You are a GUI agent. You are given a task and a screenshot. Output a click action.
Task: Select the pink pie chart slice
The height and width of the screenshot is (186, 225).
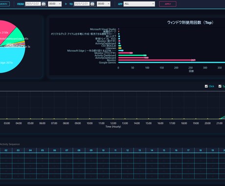point(6,31)
